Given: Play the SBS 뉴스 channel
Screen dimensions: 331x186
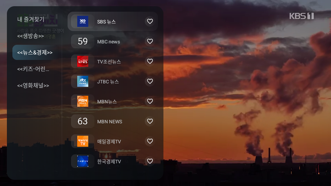Looking at the screenshot, I should coord(113,21).
